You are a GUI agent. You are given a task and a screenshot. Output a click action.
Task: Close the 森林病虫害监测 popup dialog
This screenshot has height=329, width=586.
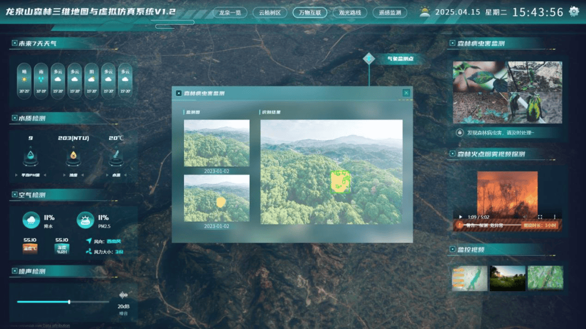[x=406, y=93]
